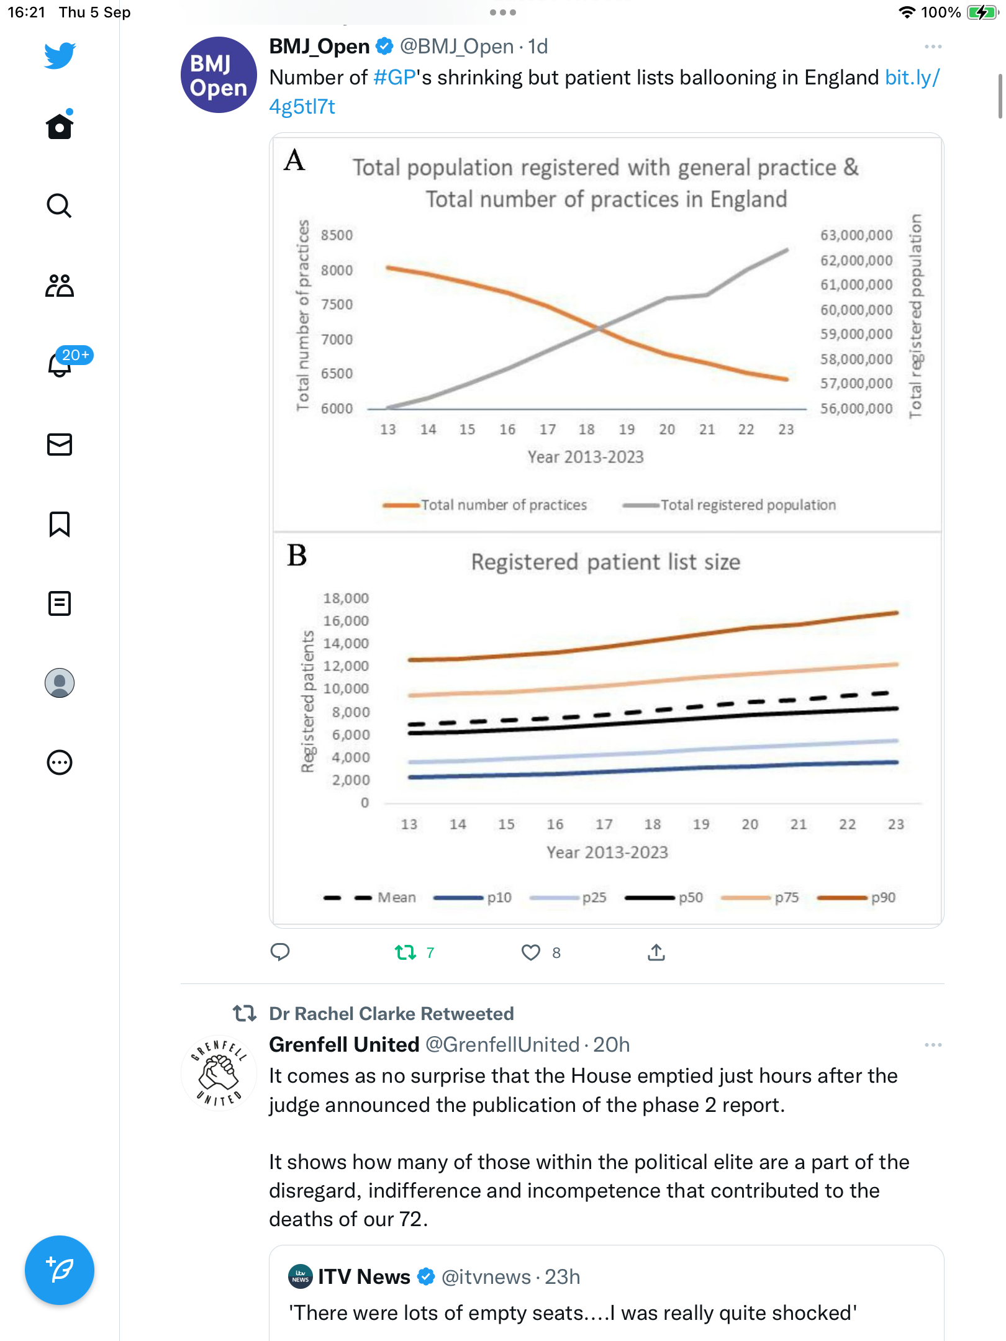This screenshot has height=1341, width=1006.
Task: Open the More circle menu in sidebar
Action: point(60,762)
